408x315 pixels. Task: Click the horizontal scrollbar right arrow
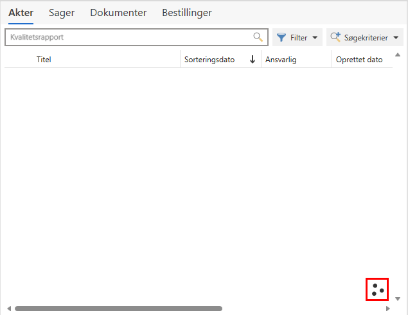(387, 309)
